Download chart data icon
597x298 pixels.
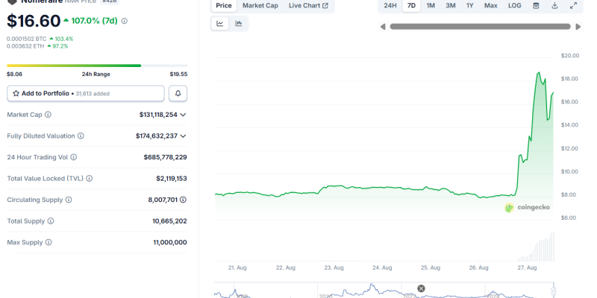pyautogui.click(x=554, y=6)
